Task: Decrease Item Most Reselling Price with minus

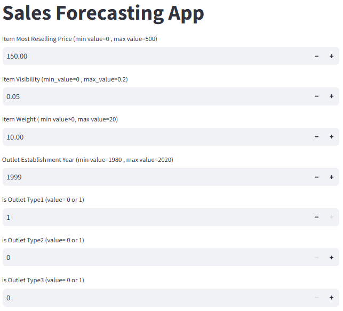Action: 316,56
